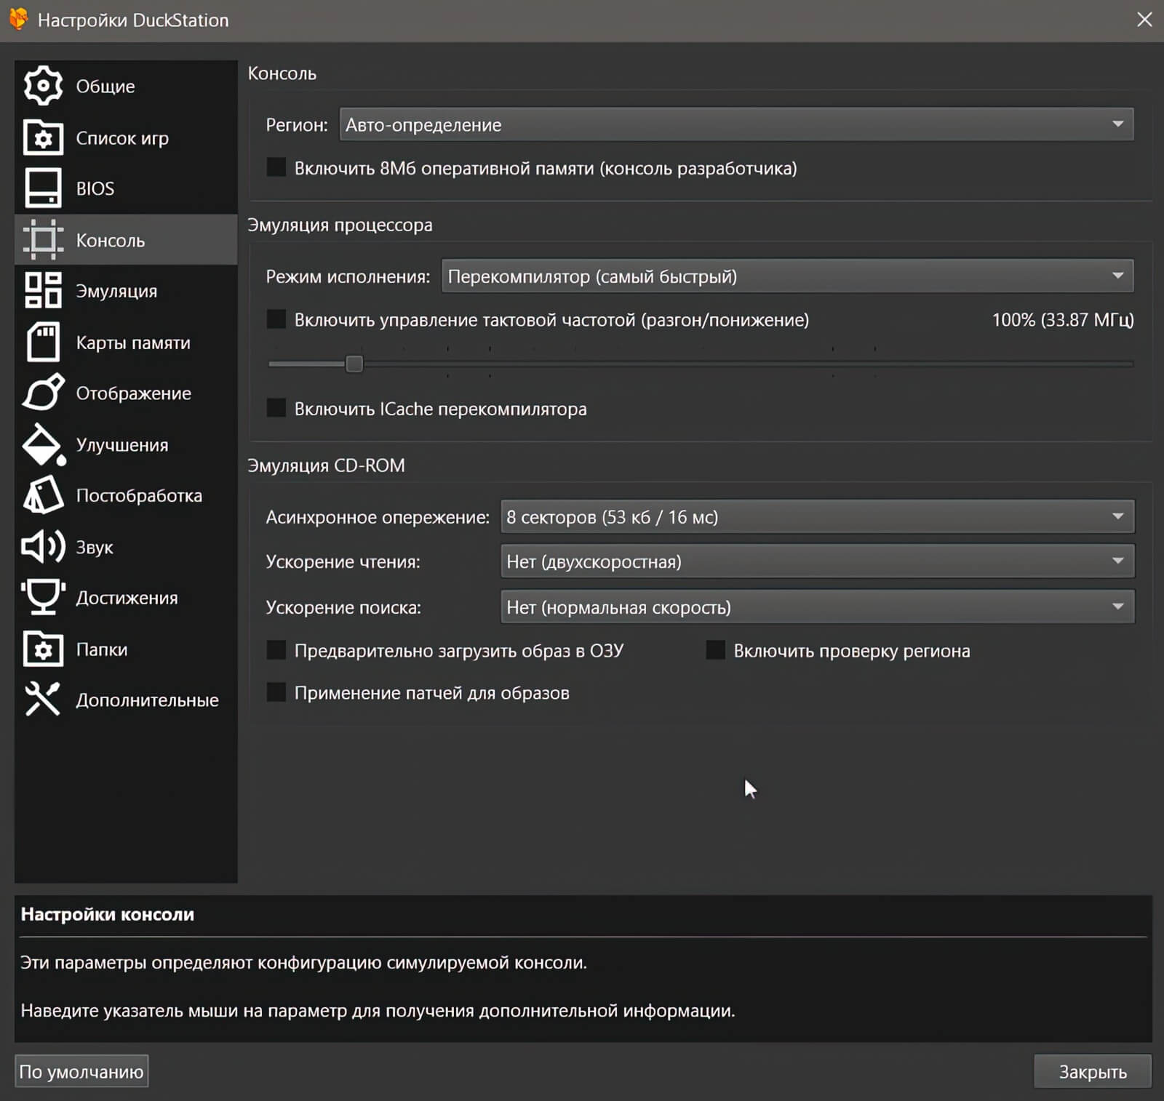Click the Настройки консоли heading
This screenshot has height=1101, width=1164.
point(108,915)
